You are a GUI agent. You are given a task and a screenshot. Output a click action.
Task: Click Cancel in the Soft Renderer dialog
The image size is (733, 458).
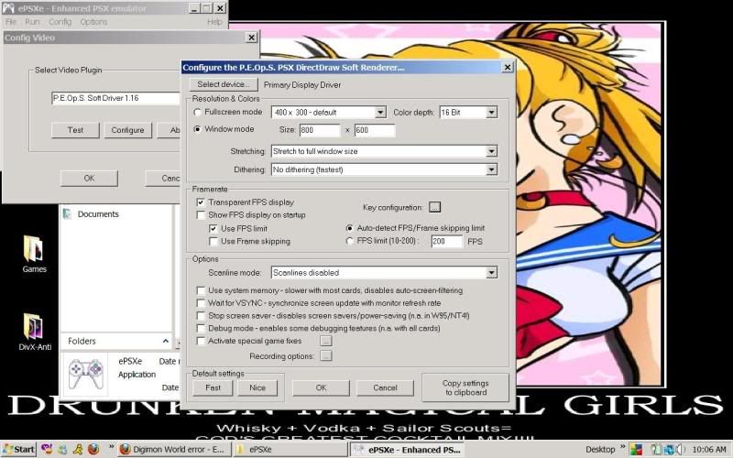pos(385,387)
